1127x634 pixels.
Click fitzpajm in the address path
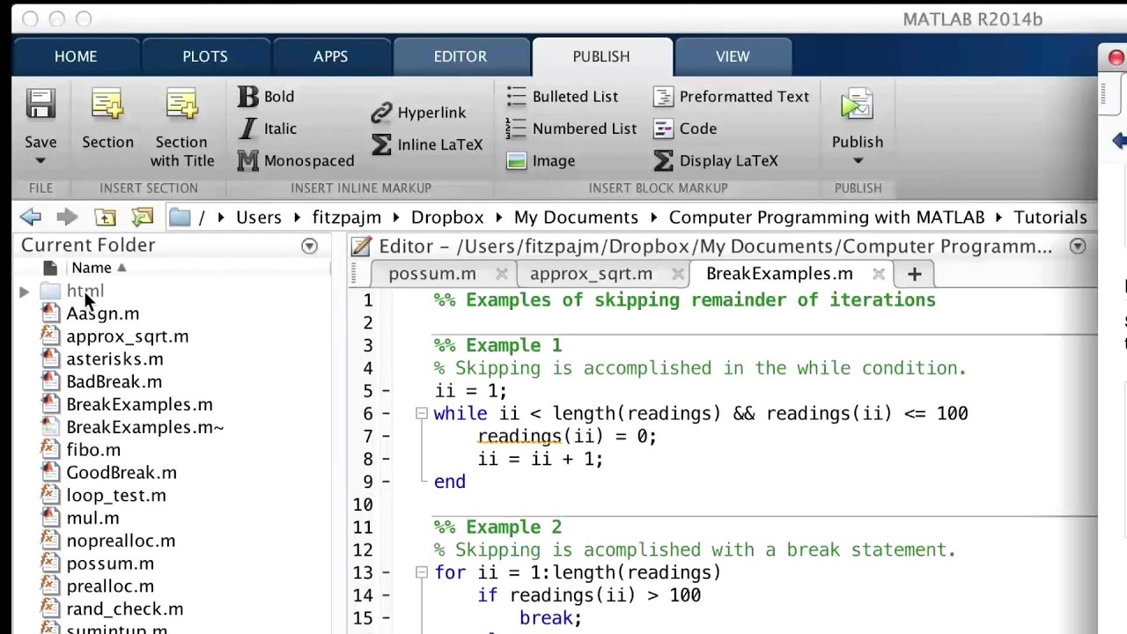(x=347, y=217)
